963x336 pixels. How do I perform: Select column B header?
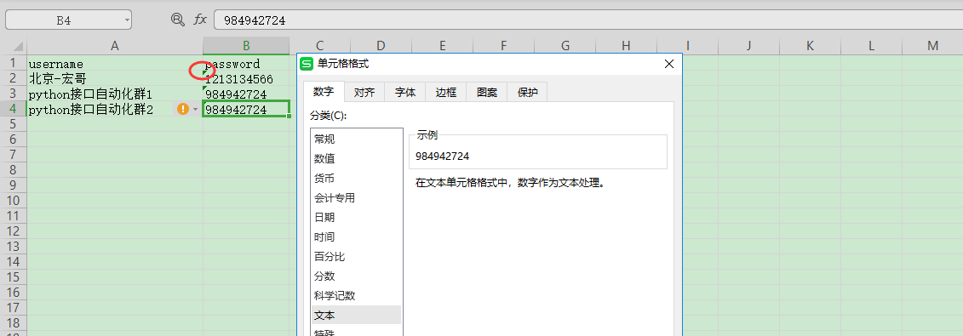[246, 46]
